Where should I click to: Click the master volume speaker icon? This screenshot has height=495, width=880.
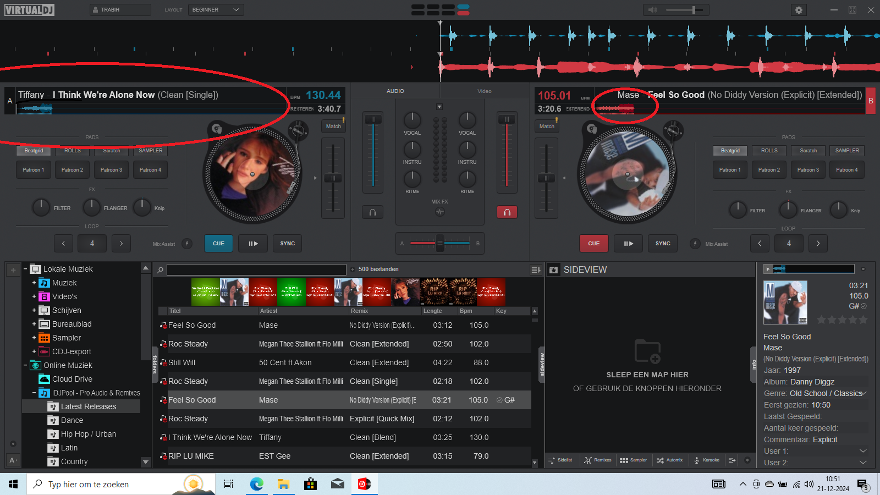653,10
